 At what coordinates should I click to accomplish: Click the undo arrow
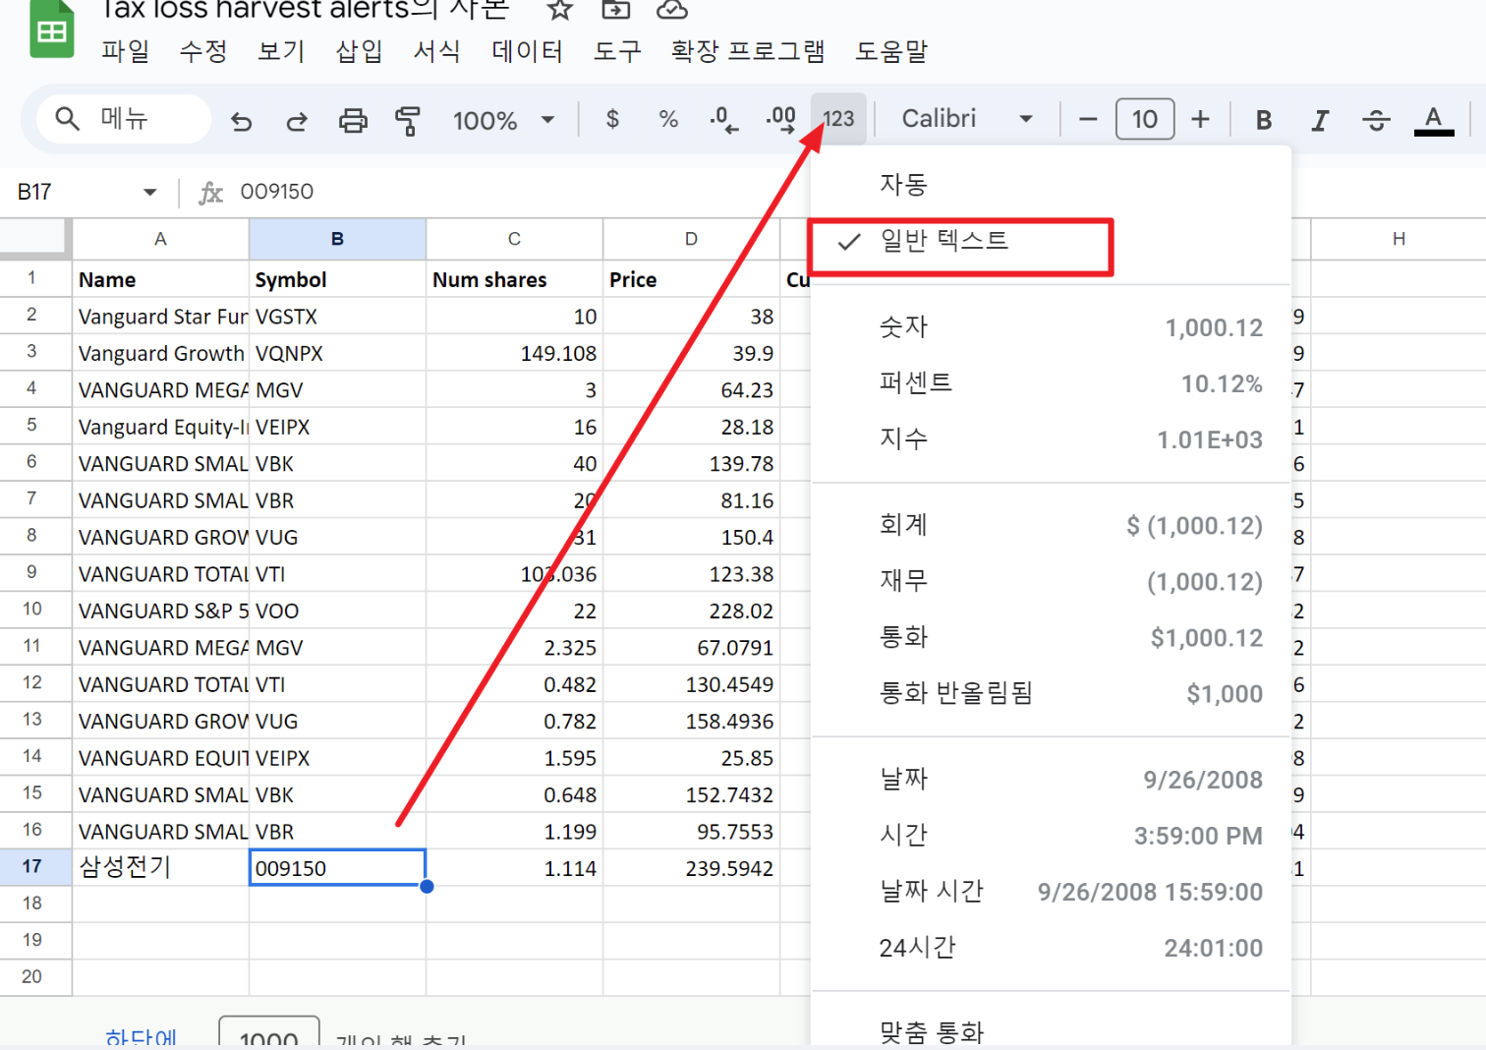pos(242,120)
